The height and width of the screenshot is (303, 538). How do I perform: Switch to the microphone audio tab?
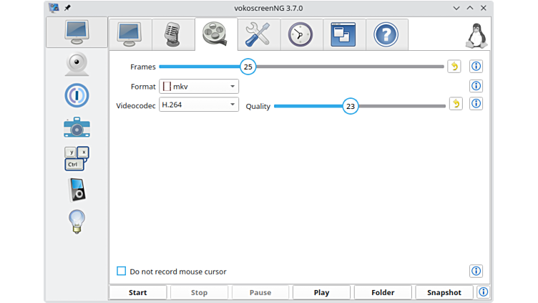coord(172,34)
